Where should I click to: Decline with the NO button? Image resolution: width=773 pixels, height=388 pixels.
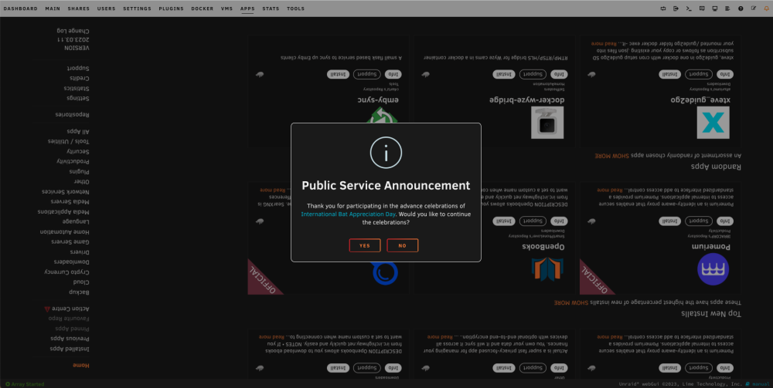[x=402, y=245]
